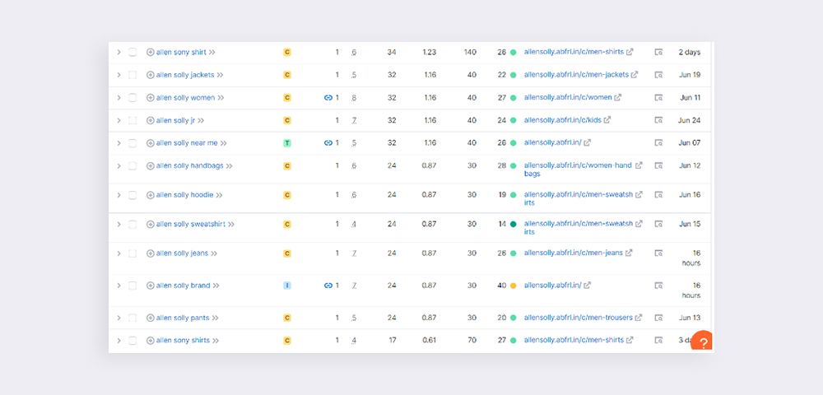This screenshot has width=823, height=395.
Task: Open external link icon after men-jackets URL
Action: pyautogui.click(x=635, y=75)
